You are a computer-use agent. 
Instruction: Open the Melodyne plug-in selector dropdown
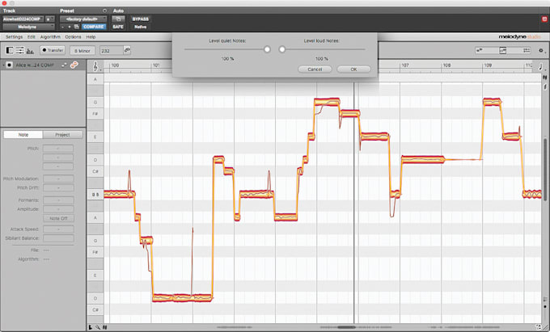click(x=29, y=27)
